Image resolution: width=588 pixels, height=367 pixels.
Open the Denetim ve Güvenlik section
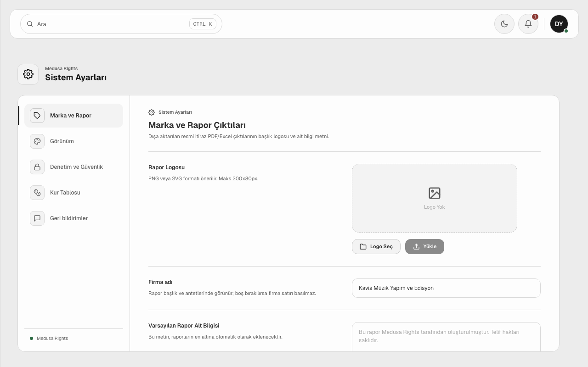tap(73, 167)
